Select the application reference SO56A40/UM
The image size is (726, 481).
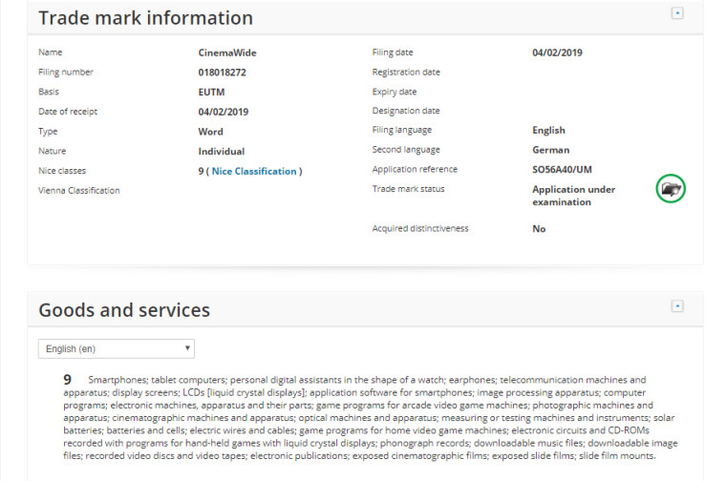(x=562, y=169)
